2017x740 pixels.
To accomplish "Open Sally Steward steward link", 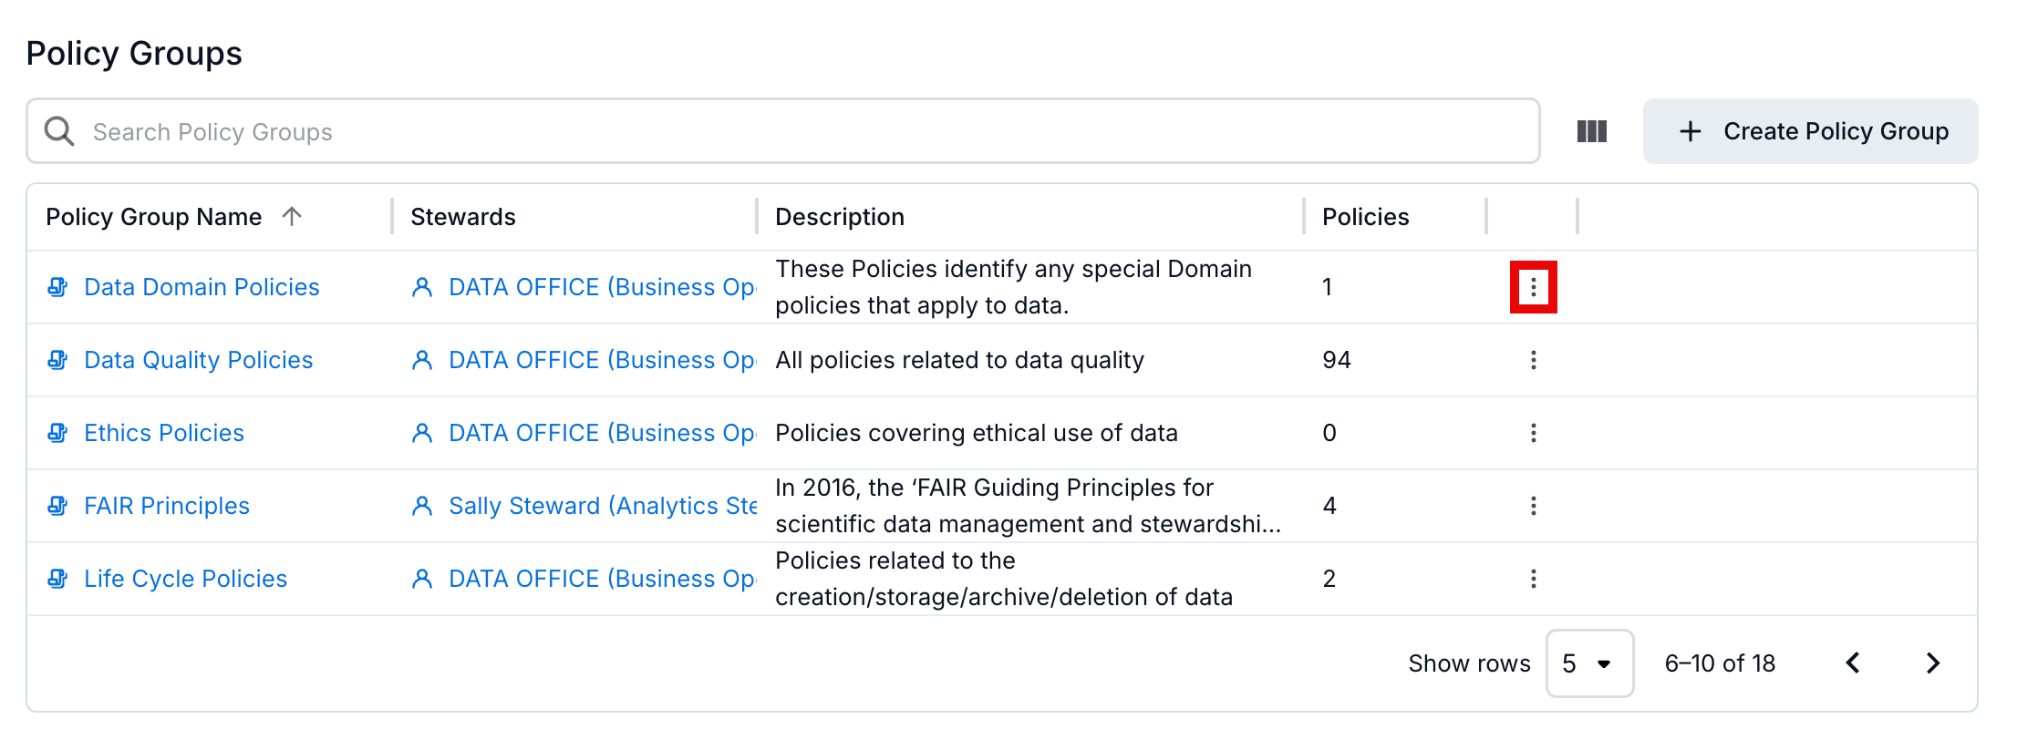I will point(602,506).
